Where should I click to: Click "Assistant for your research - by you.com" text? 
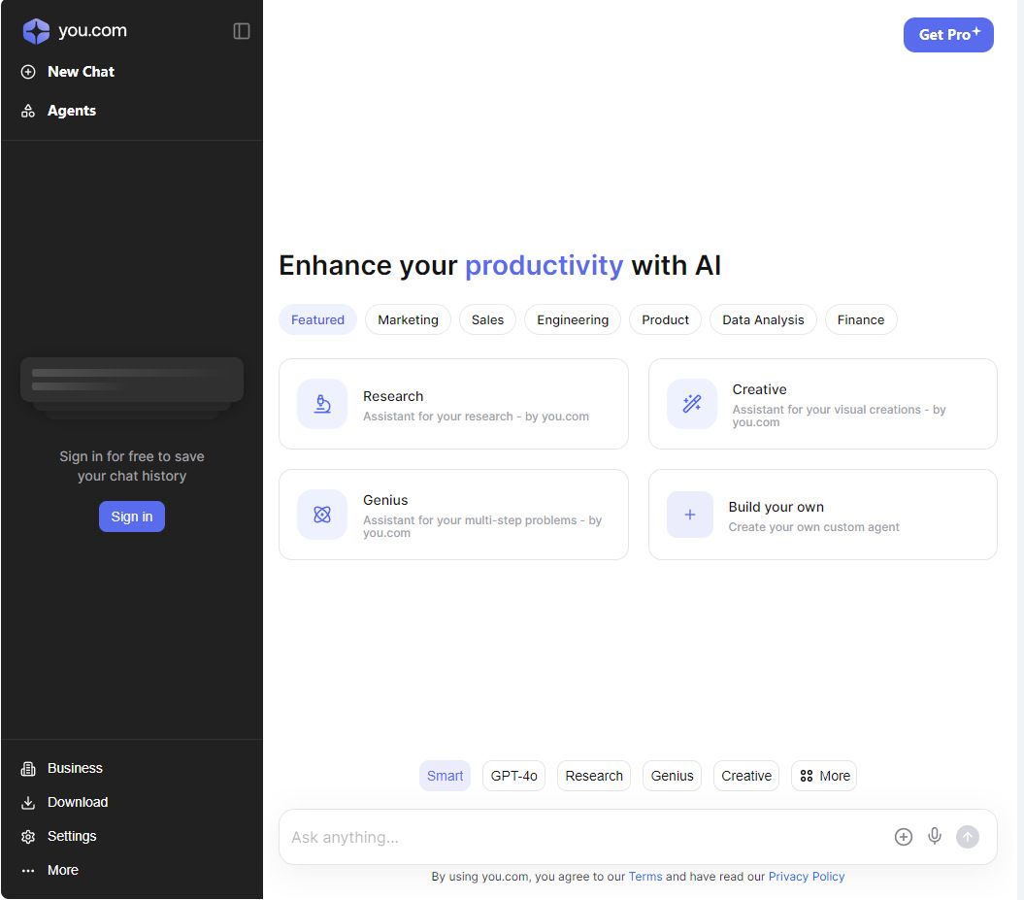476,417
